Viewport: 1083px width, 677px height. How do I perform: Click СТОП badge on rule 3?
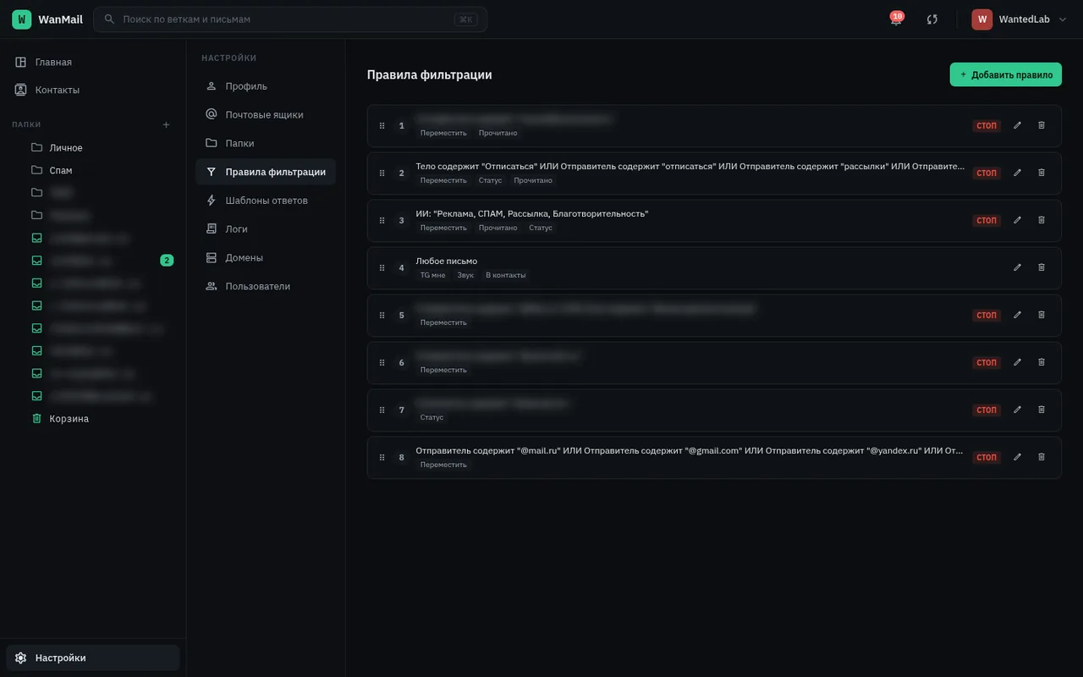[987, 220]
